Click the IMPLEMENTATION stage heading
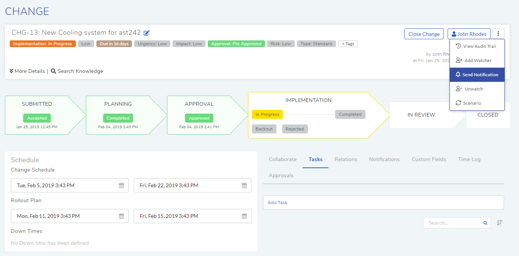Image resolution: width=519 pixels, height=256 pixels. coord(309,100)
